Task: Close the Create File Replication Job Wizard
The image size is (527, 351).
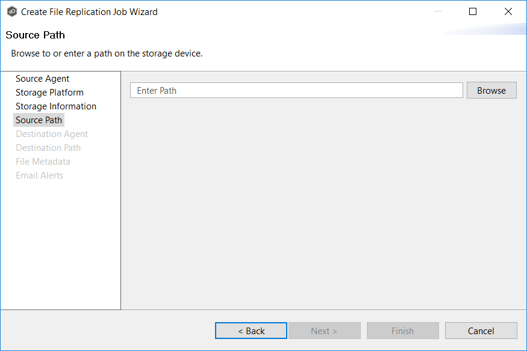Action: coord(508,11)
